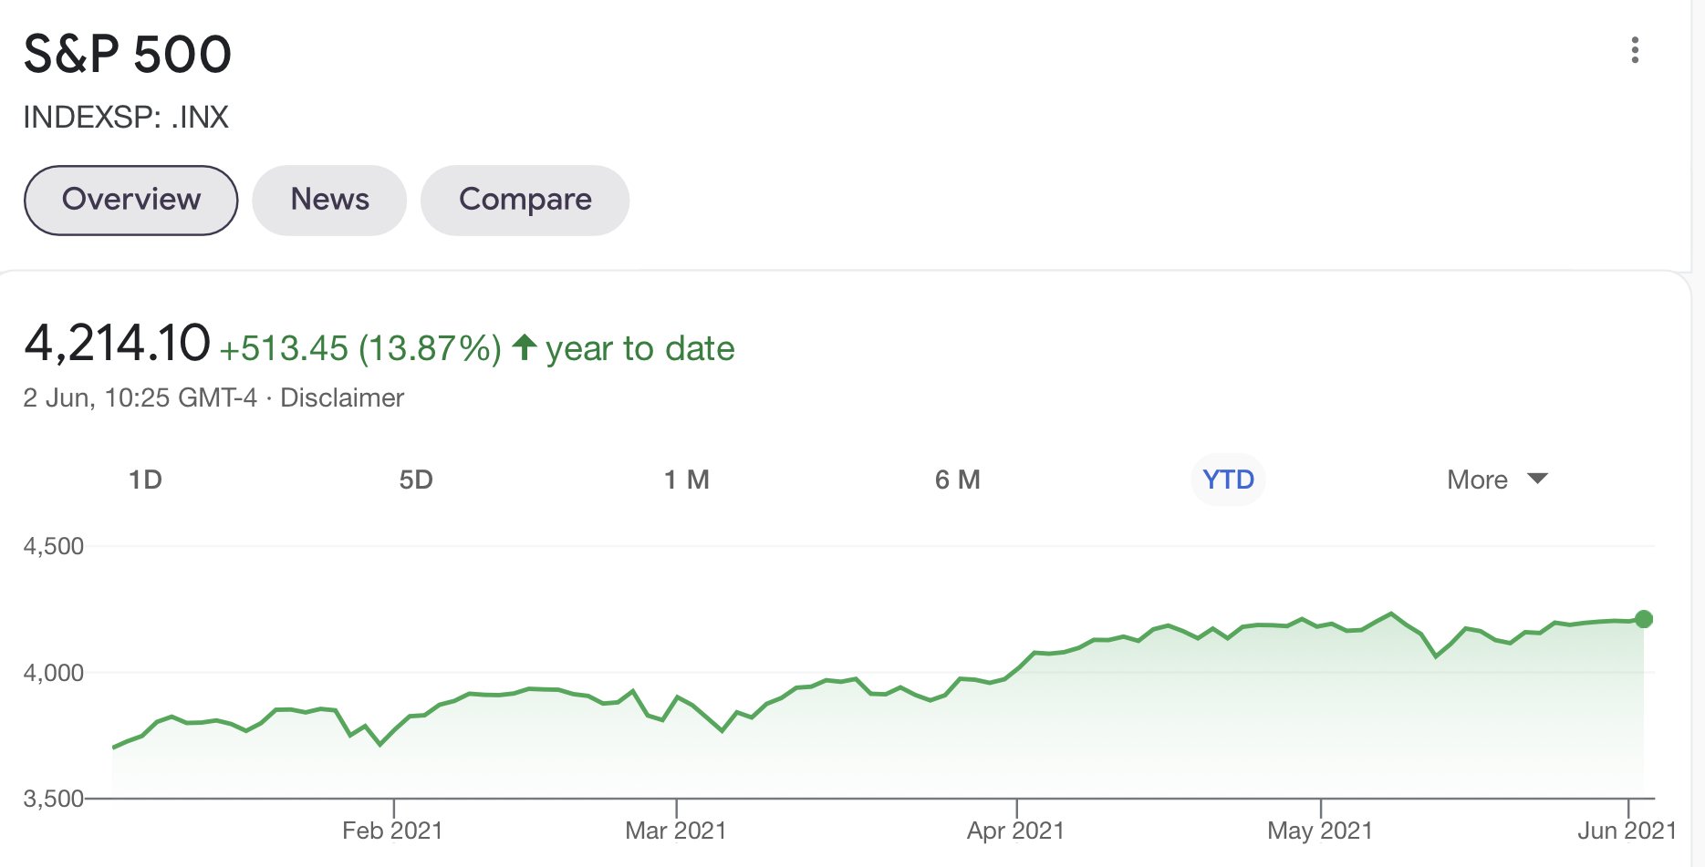Viewport: 1705px width, 867px height.
Task: Select the Overview tab
Action: [131, 200]
